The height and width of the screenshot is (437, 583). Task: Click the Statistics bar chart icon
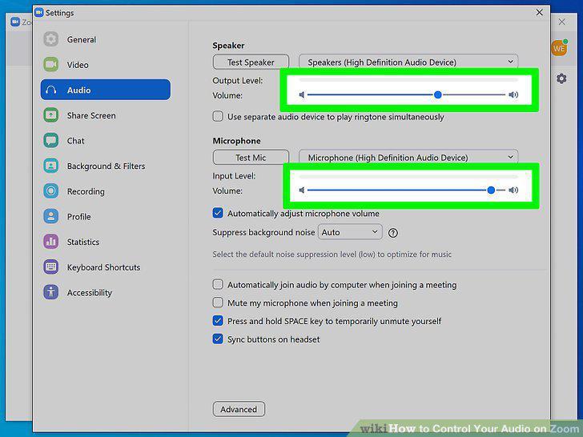point(51,242)
